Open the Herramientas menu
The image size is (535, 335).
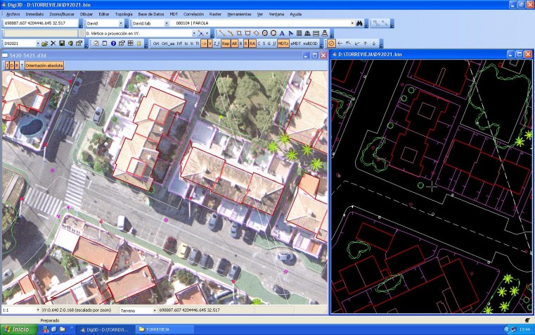coord(240,14)
